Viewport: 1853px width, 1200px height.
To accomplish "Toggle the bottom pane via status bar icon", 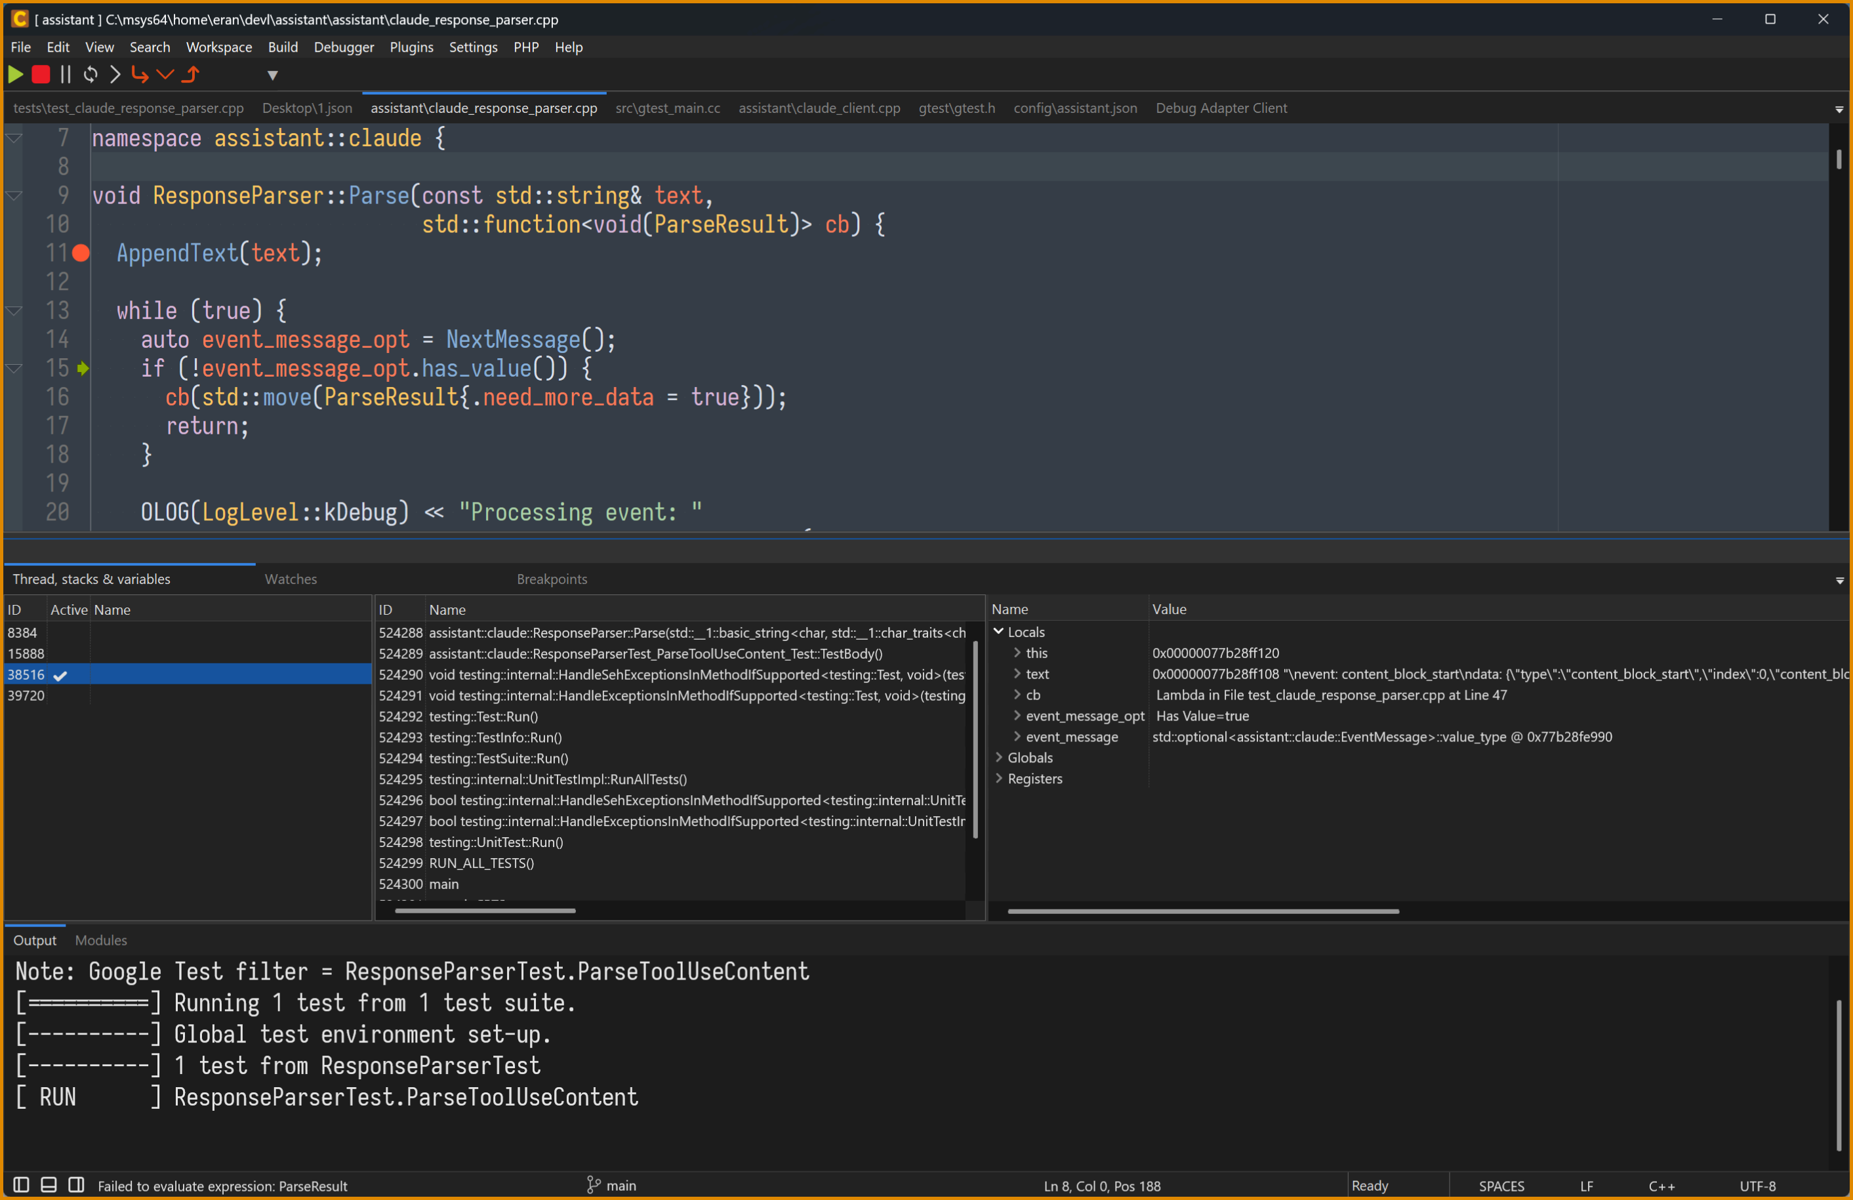I will click(x=47, y=1185).
